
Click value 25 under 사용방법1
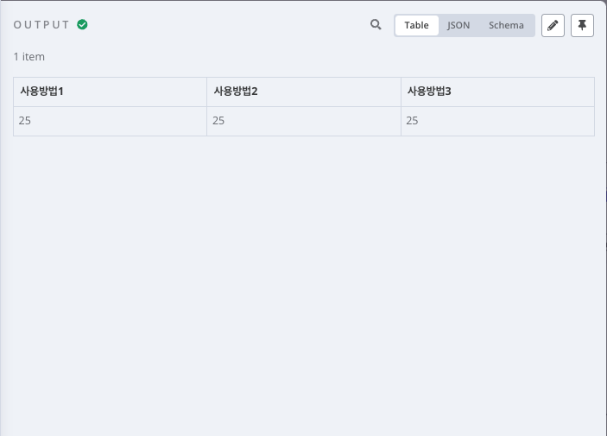(25, 121)
